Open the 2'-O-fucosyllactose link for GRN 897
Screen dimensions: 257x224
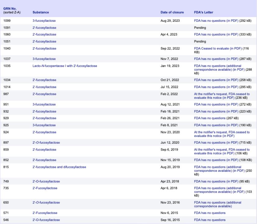coord(46,142)
